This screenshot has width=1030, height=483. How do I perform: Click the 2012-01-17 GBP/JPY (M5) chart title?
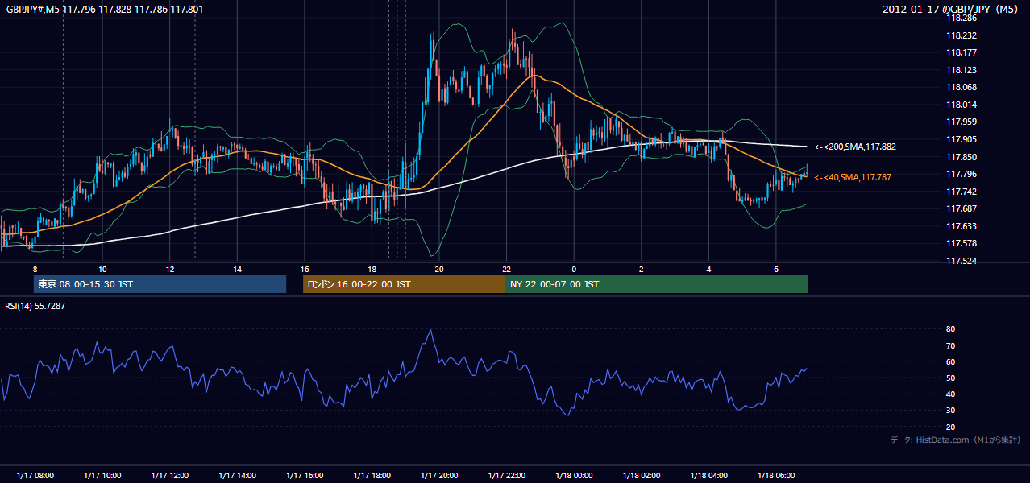click(x=951, y=10)
